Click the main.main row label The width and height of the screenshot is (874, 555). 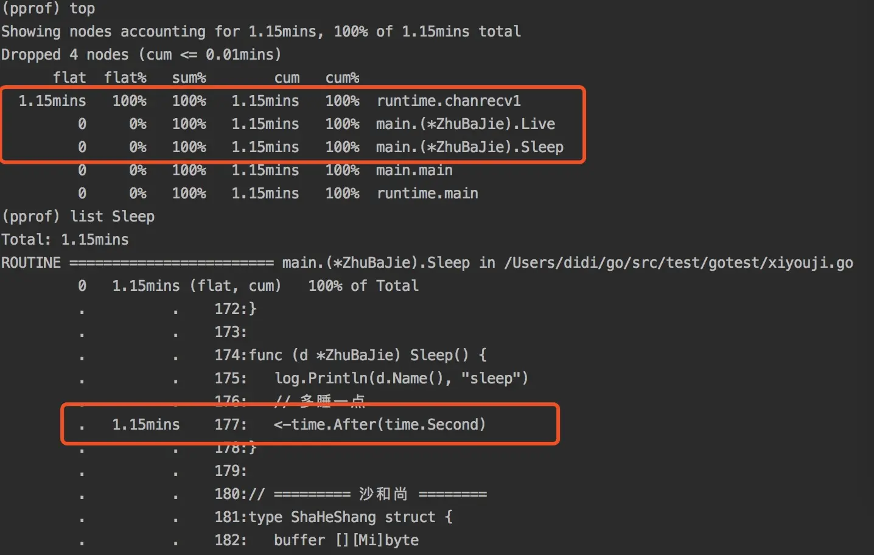414,170
